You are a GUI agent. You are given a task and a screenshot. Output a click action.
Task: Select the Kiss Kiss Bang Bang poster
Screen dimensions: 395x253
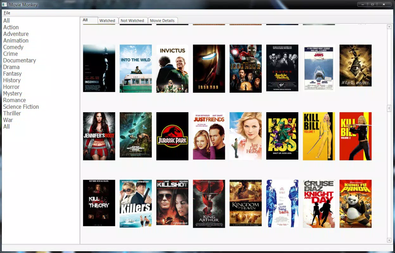282,204
